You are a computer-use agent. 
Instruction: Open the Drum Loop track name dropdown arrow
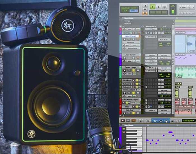click(x=139, y=67)
